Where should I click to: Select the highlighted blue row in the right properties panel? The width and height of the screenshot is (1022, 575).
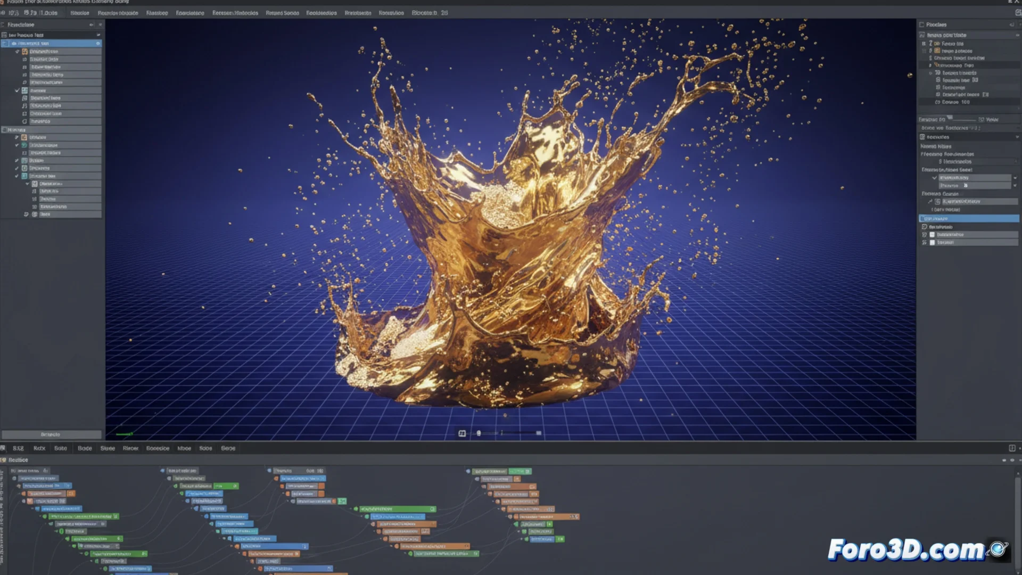(969, 219)
